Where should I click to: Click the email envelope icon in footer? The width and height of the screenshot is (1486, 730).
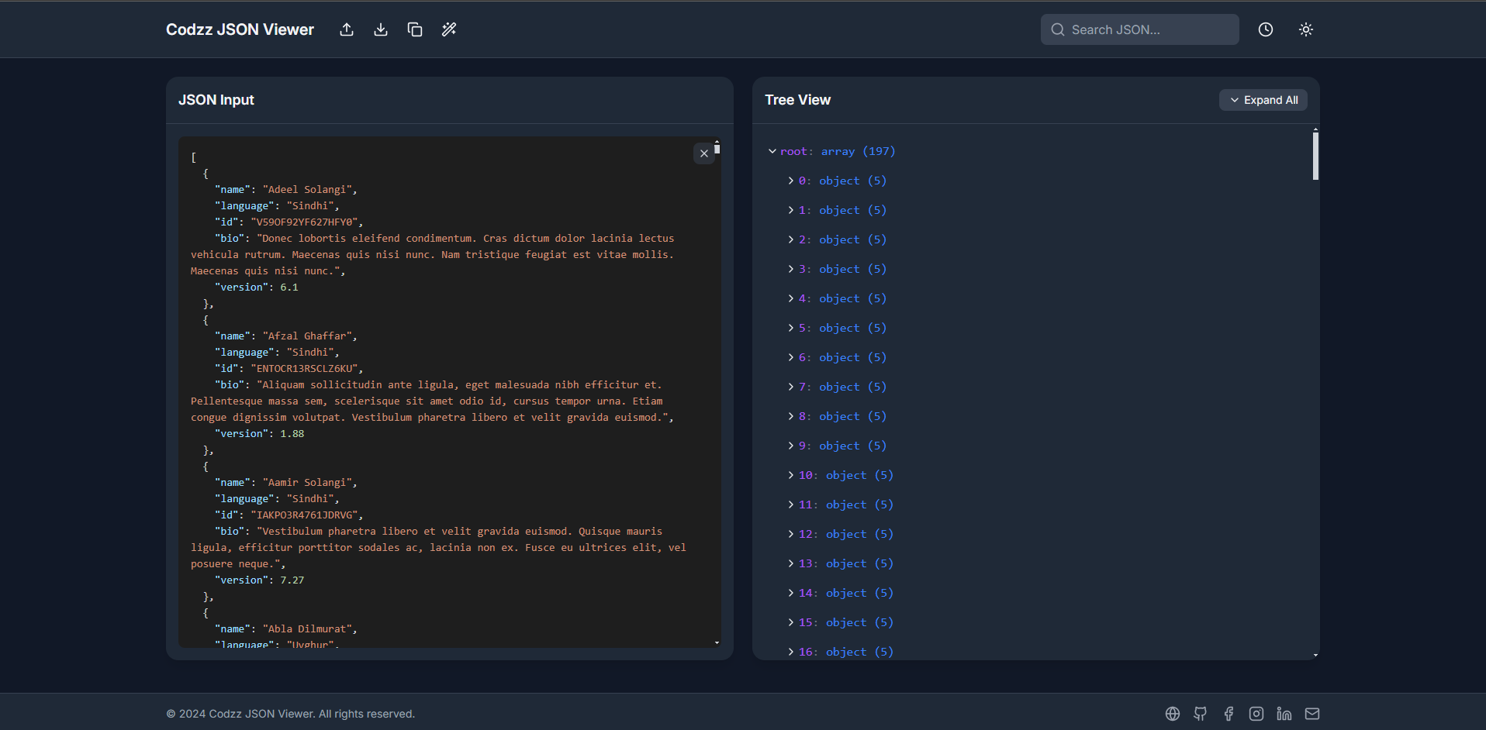click(1312, 714)
